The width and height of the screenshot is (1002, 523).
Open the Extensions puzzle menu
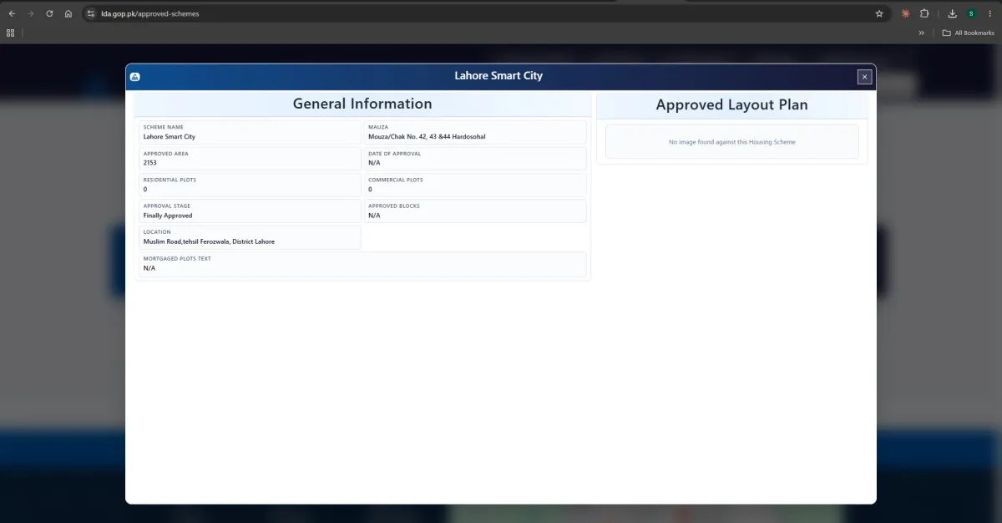[924, 13]
